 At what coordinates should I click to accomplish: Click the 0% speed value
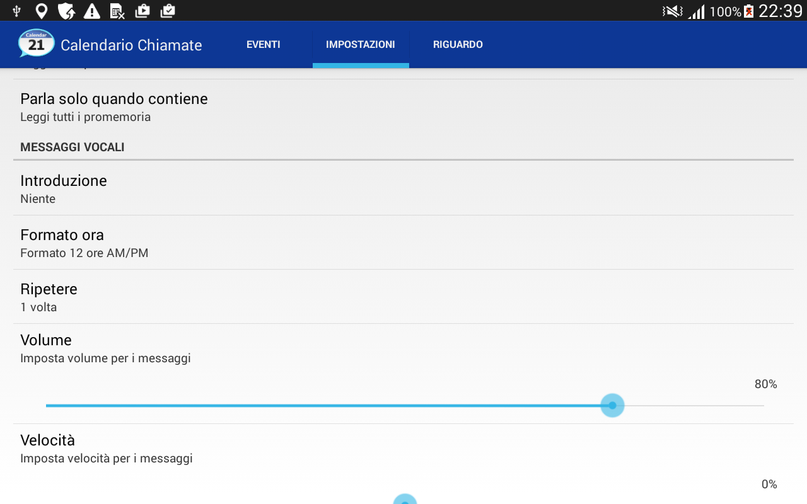[x=769, y=484]
